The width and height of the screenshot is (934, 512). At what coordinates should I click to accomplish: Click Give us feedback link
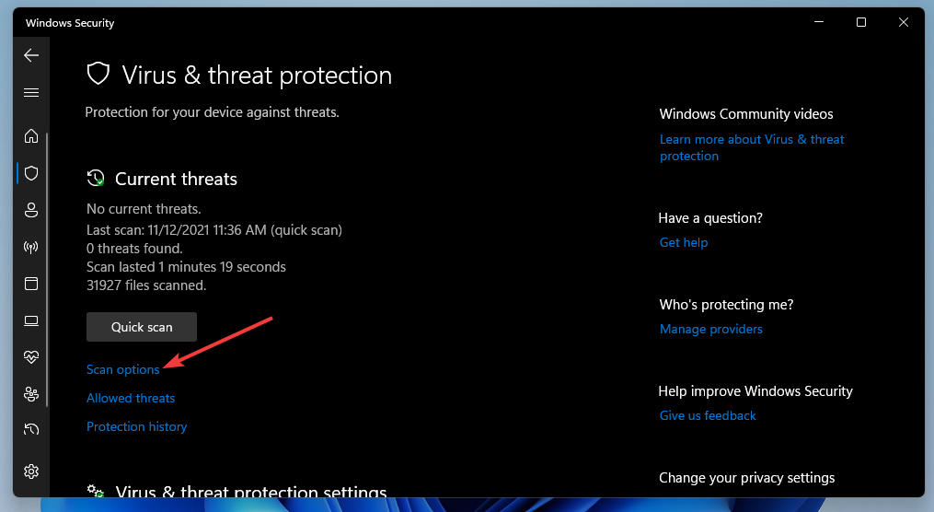pos(708,415)
